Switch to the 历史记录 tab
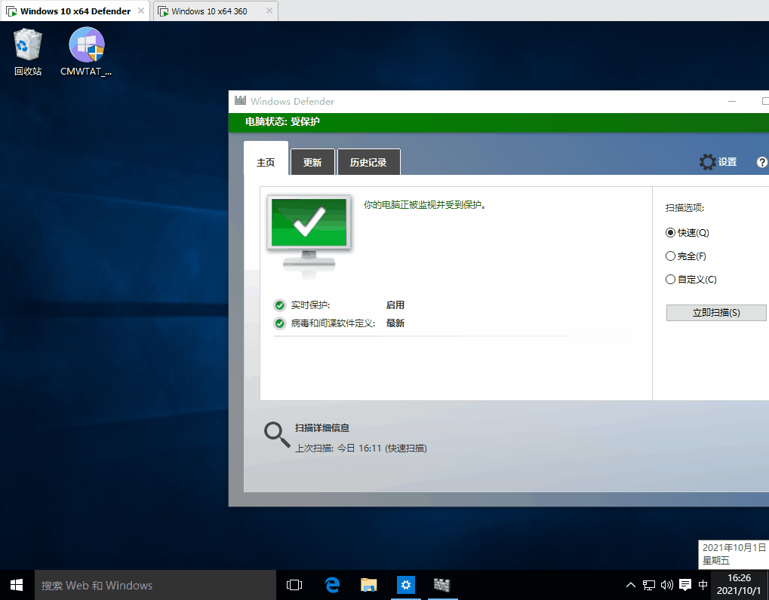Image resolution: width=769 pixels, height=600 pixels. click(x=368, y=162)
